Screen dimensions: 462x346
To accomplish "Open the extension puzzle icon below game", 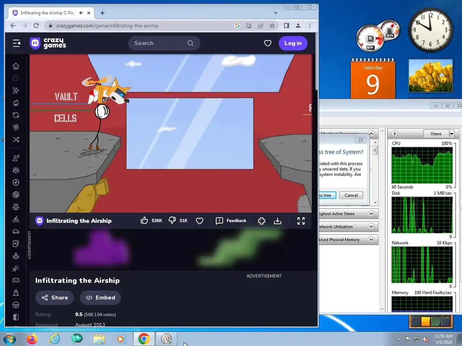I will (262, 221).
